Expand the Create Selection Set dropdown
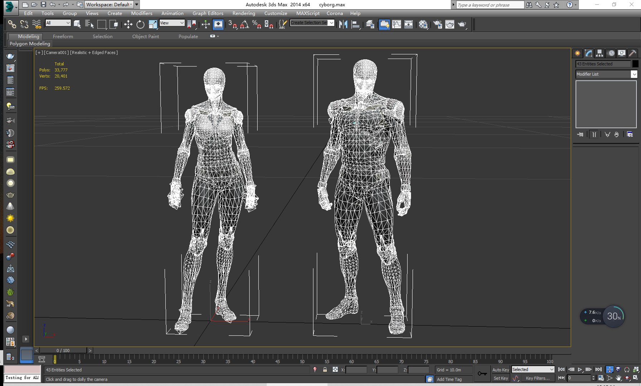Screen dimensions: 641x386 (x=331, y=23)
